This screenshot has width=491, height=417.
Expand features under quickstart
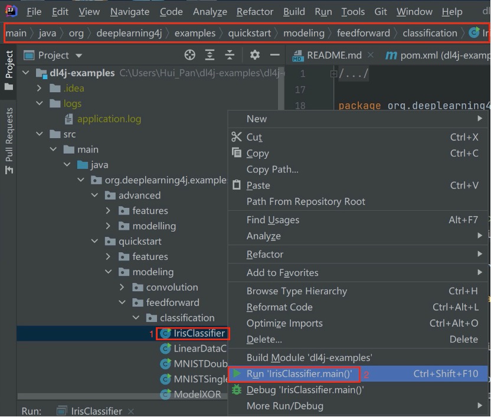pos(108,256)
